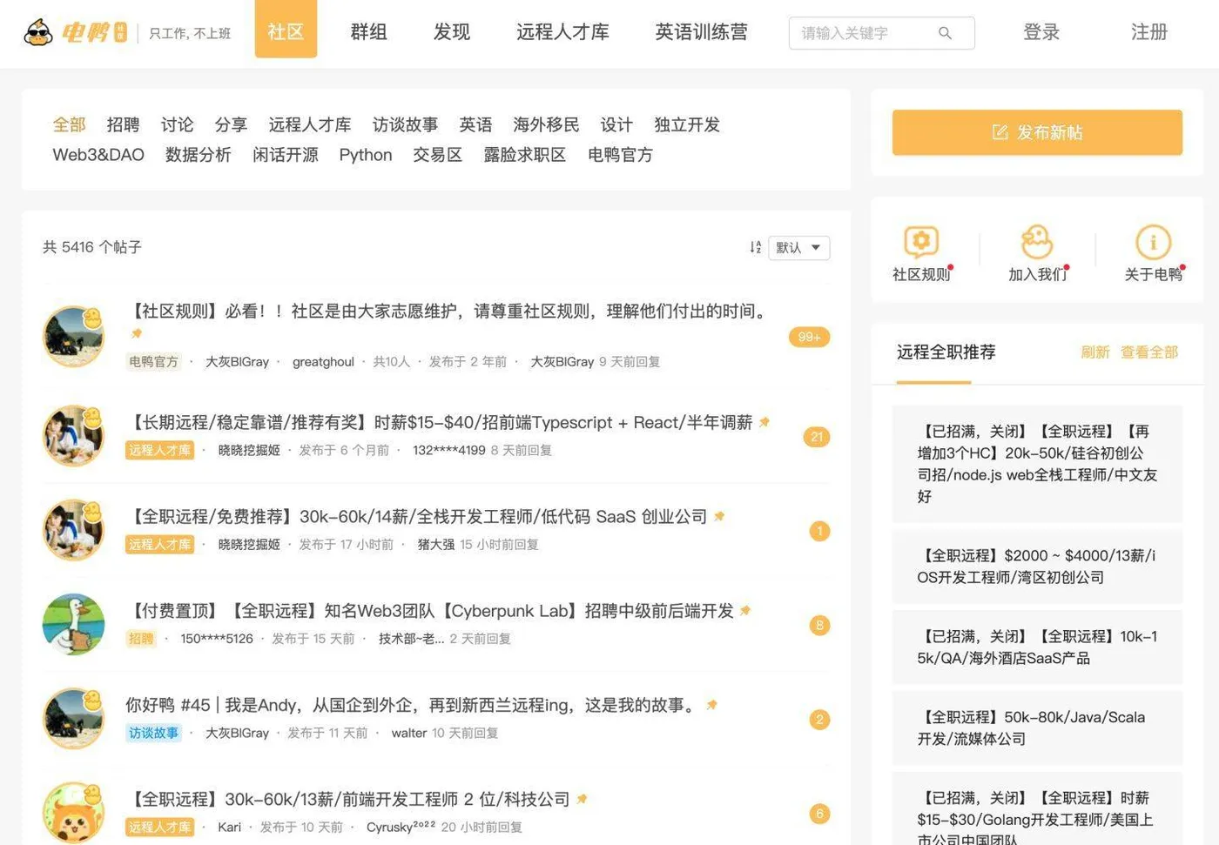Image resolution: width=1219 pixels, height=845 pixels.
Task: Open the 你好鸭 #45 Andy story post
Action: point(414,705)
